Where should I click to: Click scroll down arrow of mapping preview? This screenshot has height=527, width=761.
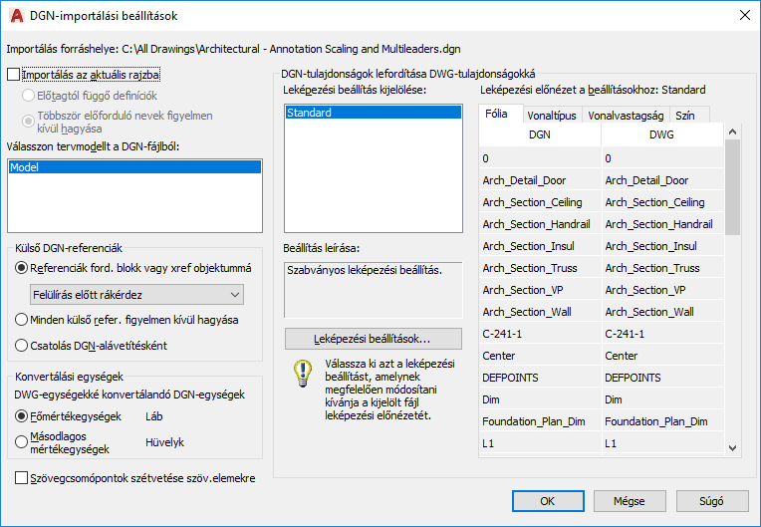(733, 448)
